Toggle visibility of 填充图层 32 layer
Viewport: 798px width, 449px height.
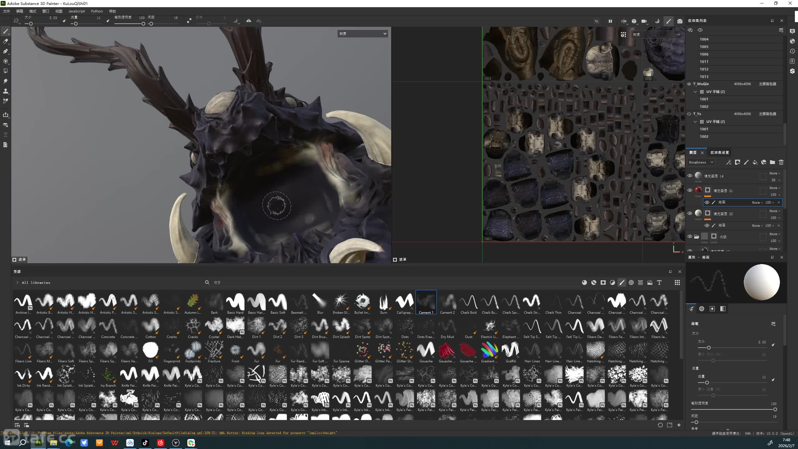690,213
